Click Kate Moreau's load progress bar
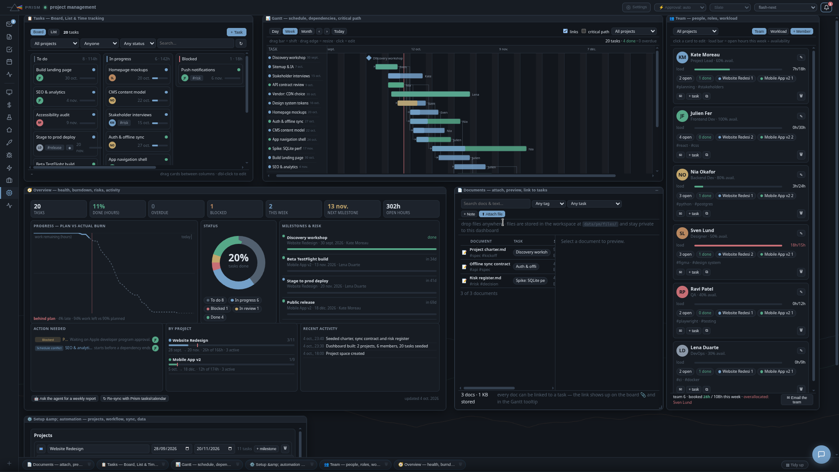 (738, 69)
